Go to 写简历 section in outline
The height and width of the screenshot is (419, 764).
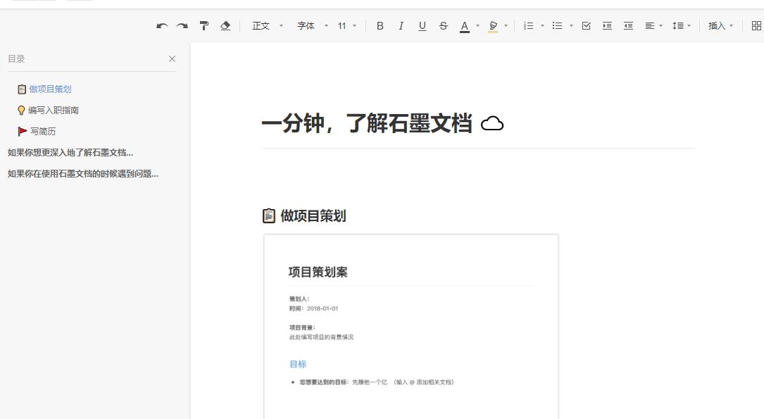(x=42, y=132)
